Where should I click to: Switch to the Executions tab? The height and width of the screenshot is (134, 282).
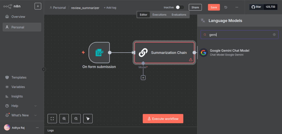tap(159, 15)
